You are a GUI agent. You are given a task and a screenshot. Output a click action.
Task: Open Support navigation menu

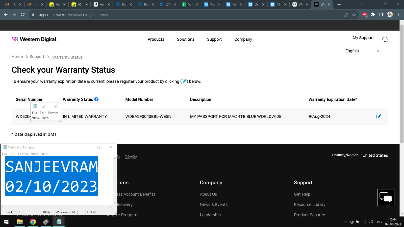(x=214, y=39)
